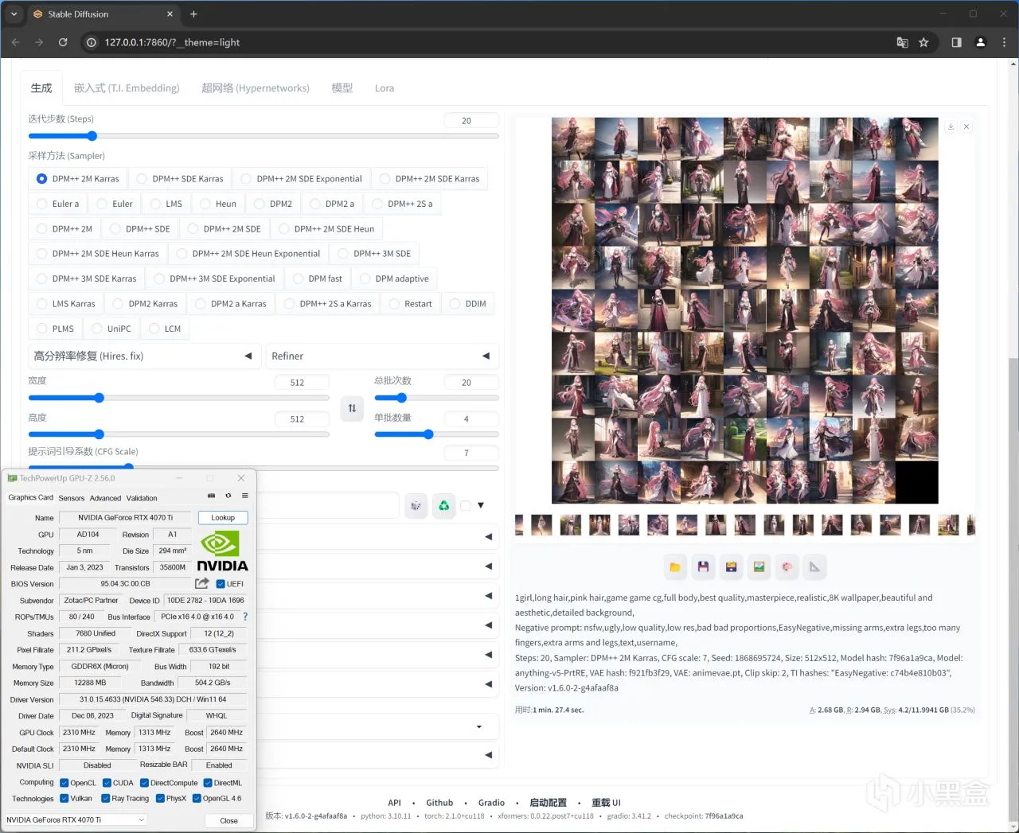Switch to the Lora tab

[x=385, y=88]
